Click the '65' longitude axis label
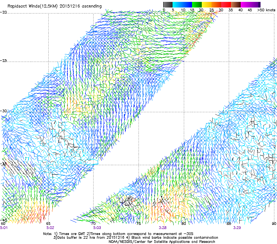 tap(48, 224)
